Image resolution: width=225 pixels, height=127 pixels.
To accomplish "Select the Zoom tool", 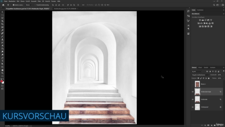I will pos(2,73).
